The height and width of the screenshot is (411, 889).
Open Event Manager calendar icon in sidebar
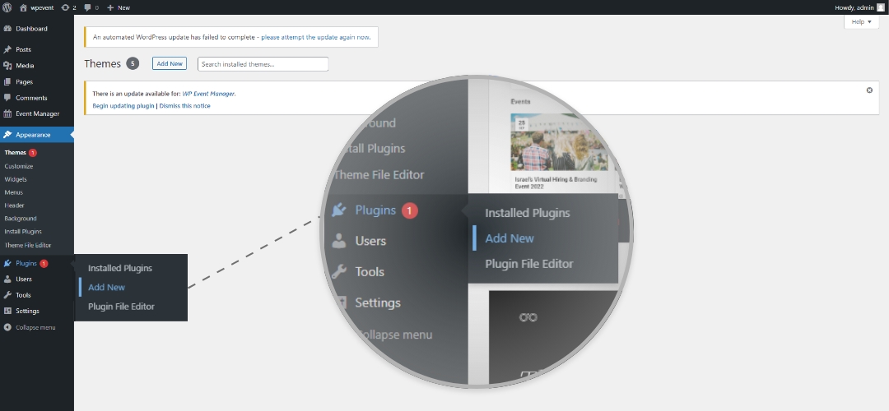(x=7, y=113)
